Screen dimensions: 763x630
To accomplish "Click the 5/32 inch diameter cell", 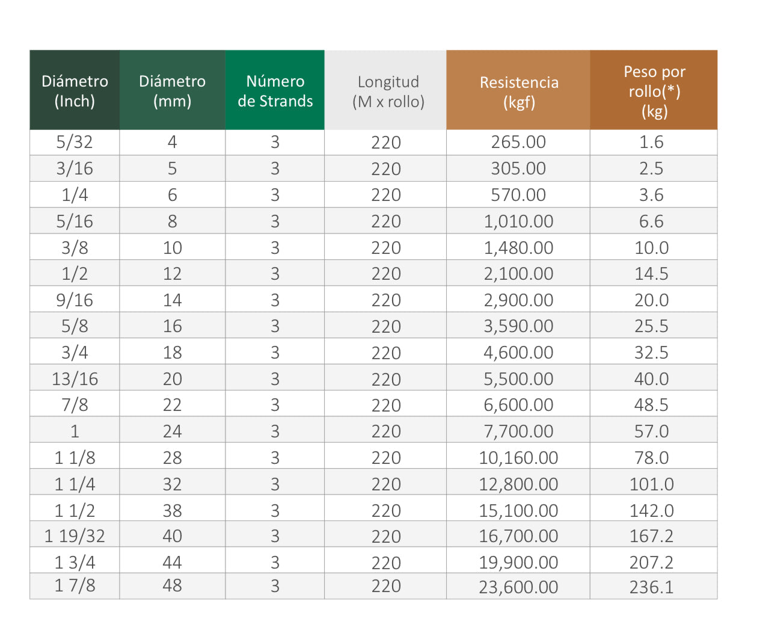I will click(x=75, y=143).
